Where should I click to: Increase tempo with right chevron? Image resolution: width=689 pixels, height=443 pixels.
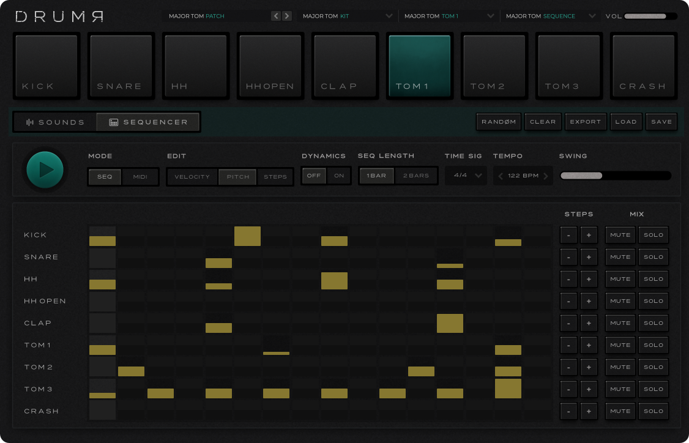(x=546, y=176)
